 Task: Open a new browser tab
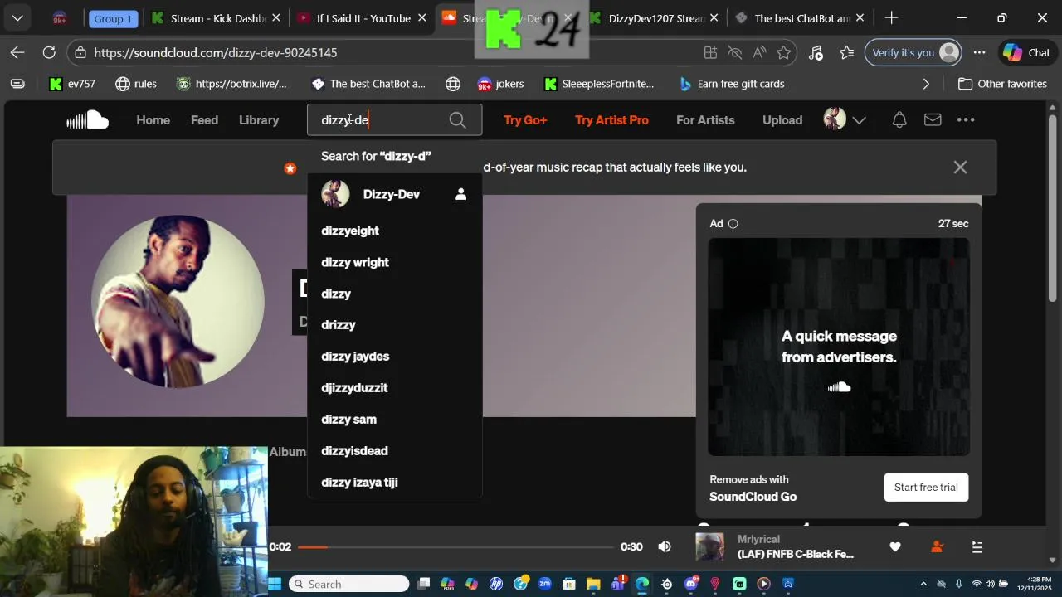pyautogui.click(x=891, y=17)
